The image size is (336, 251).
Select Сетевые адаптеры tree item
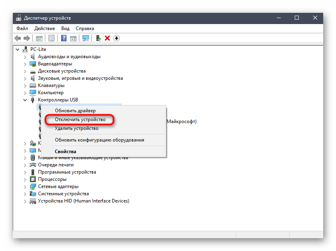tap(58, 186)
